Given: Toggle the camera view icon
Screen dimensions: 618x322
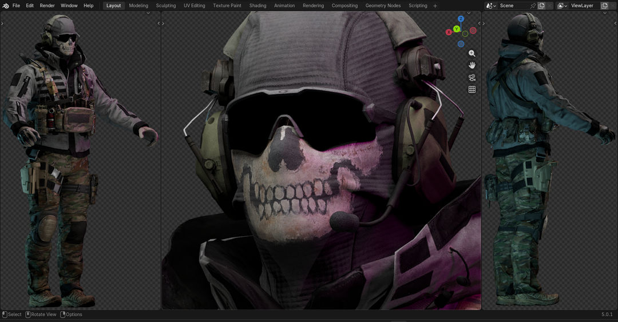Looking at the screenshot, I should coord(472,77).
